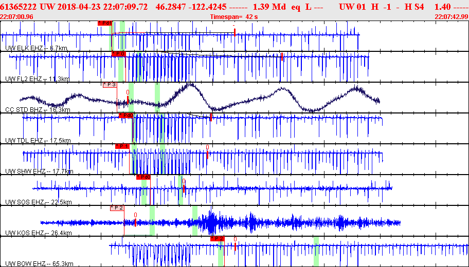
Task: Click the end time '22:07:42.99' label
Action: point(452,17)
